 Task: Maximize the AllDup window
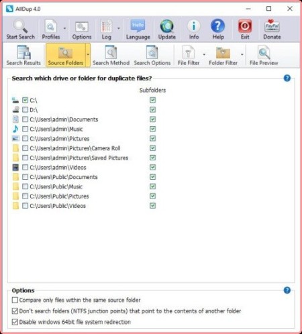point(269,9)
